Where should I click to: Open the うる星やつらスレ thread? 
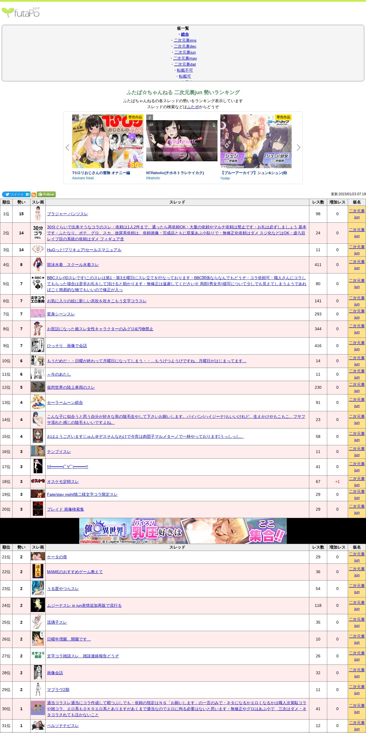coord(63,589)
